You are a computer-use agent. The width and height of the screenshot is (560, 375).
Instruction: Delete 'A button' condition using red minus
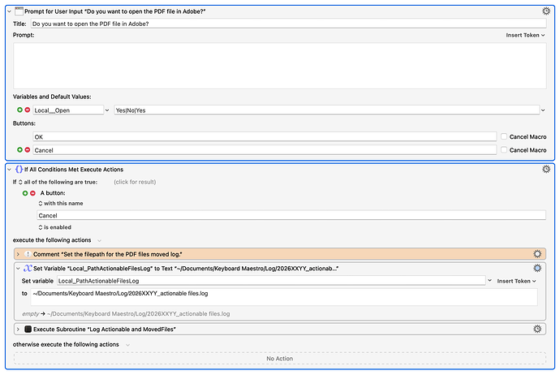coord(33,193)
